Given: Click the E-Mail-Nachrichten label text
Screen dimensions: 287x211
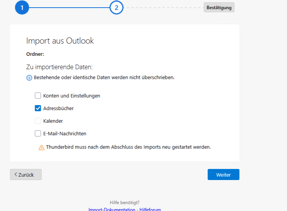Looking at the screenshot, I should (x=65, y=133).
